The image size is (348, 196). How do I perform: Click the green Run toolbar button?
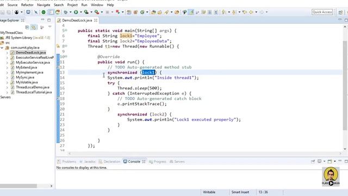(76, 12)
